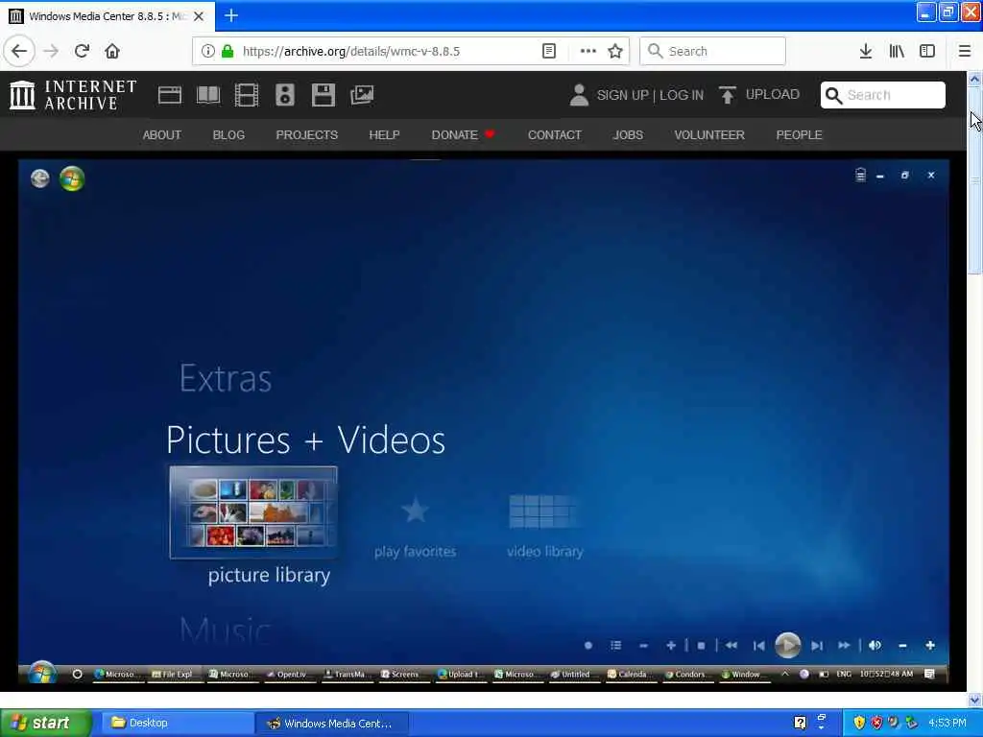Open the CONTACT menu item
983x737 pixels.
(555, 134)
